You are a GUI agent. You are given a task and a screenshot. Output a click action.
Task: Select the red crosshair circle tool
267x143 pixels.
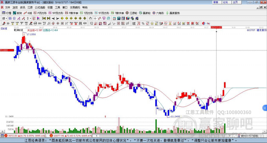point(53,23)
